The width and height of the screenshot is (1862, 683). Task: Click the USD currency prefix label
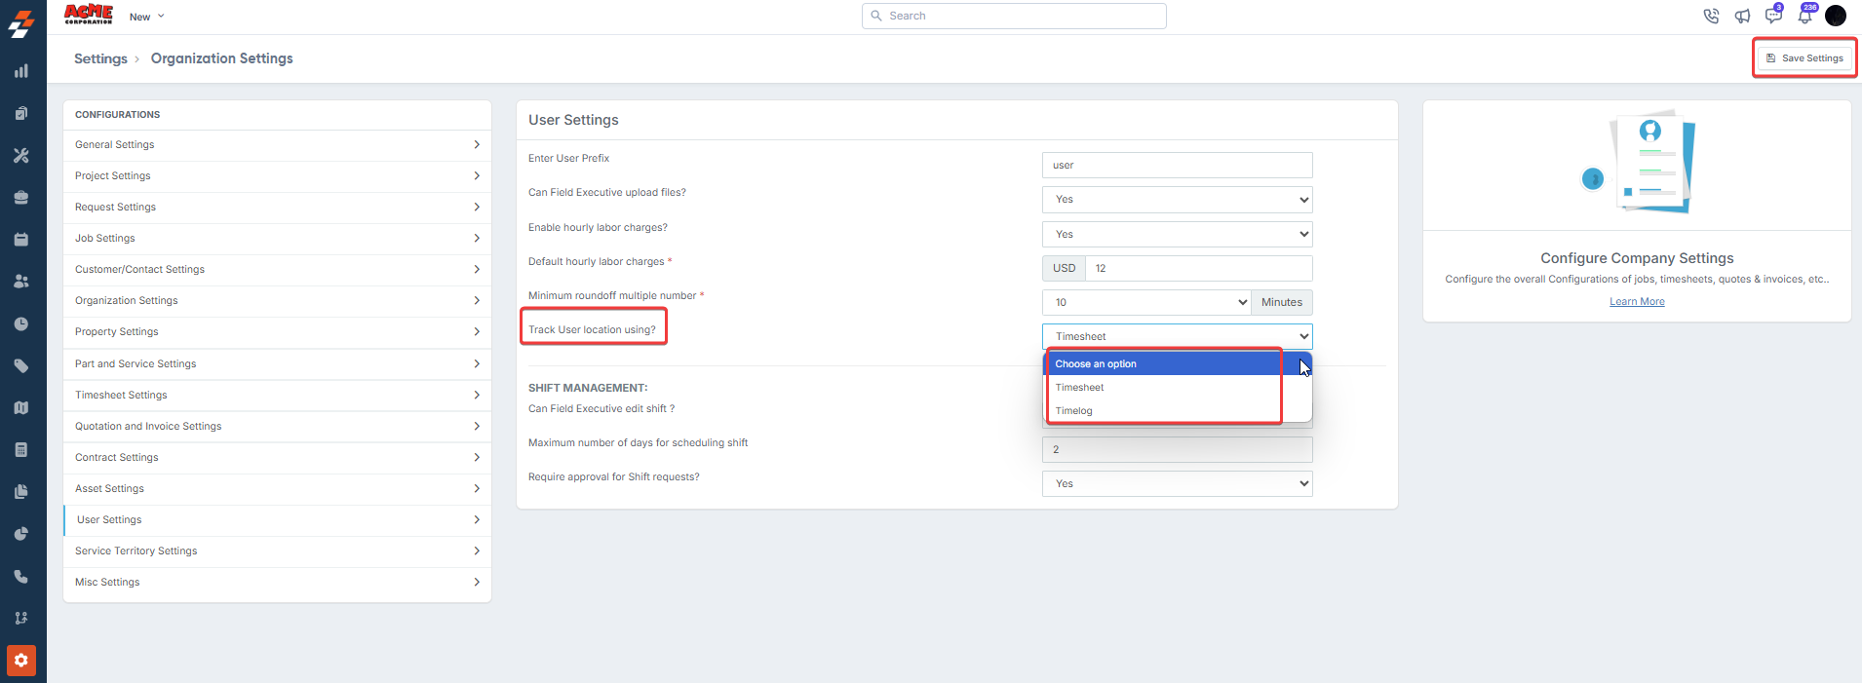coord(1064,268)
